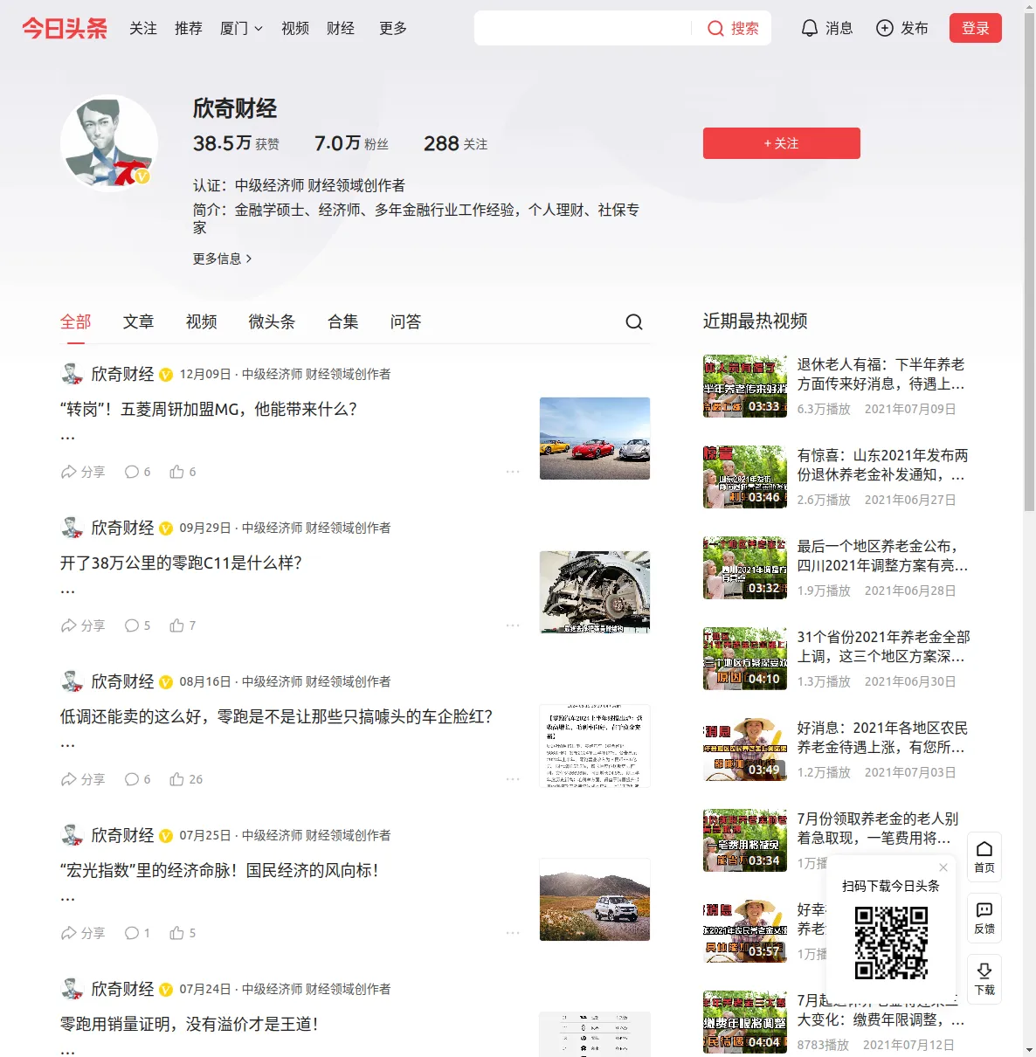This screenshot has height=1057, width=1036.
Task: Open comments on the 宏光指数 post
Action: pos(138,933)
